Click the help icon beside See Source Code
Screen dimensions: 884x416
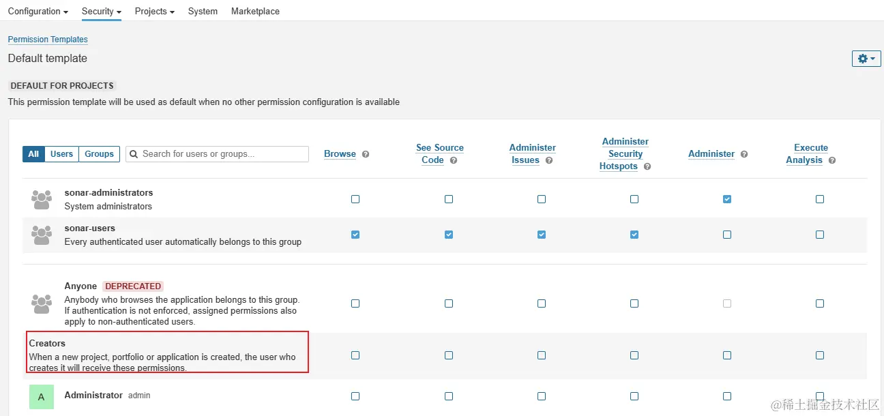click(454, 160)
